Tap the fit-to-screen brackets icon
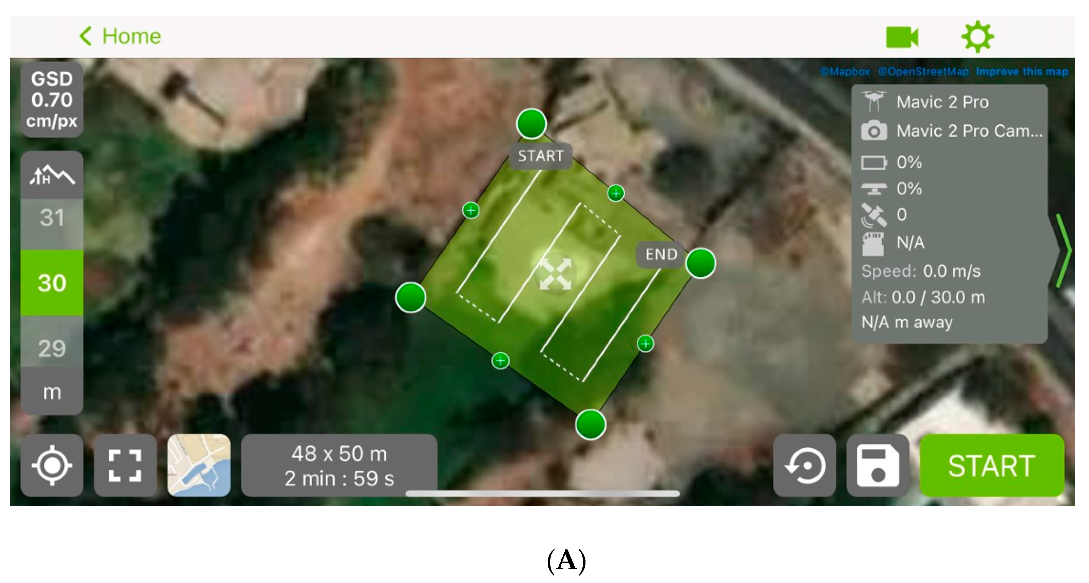1089x583 pixels. 125,465
